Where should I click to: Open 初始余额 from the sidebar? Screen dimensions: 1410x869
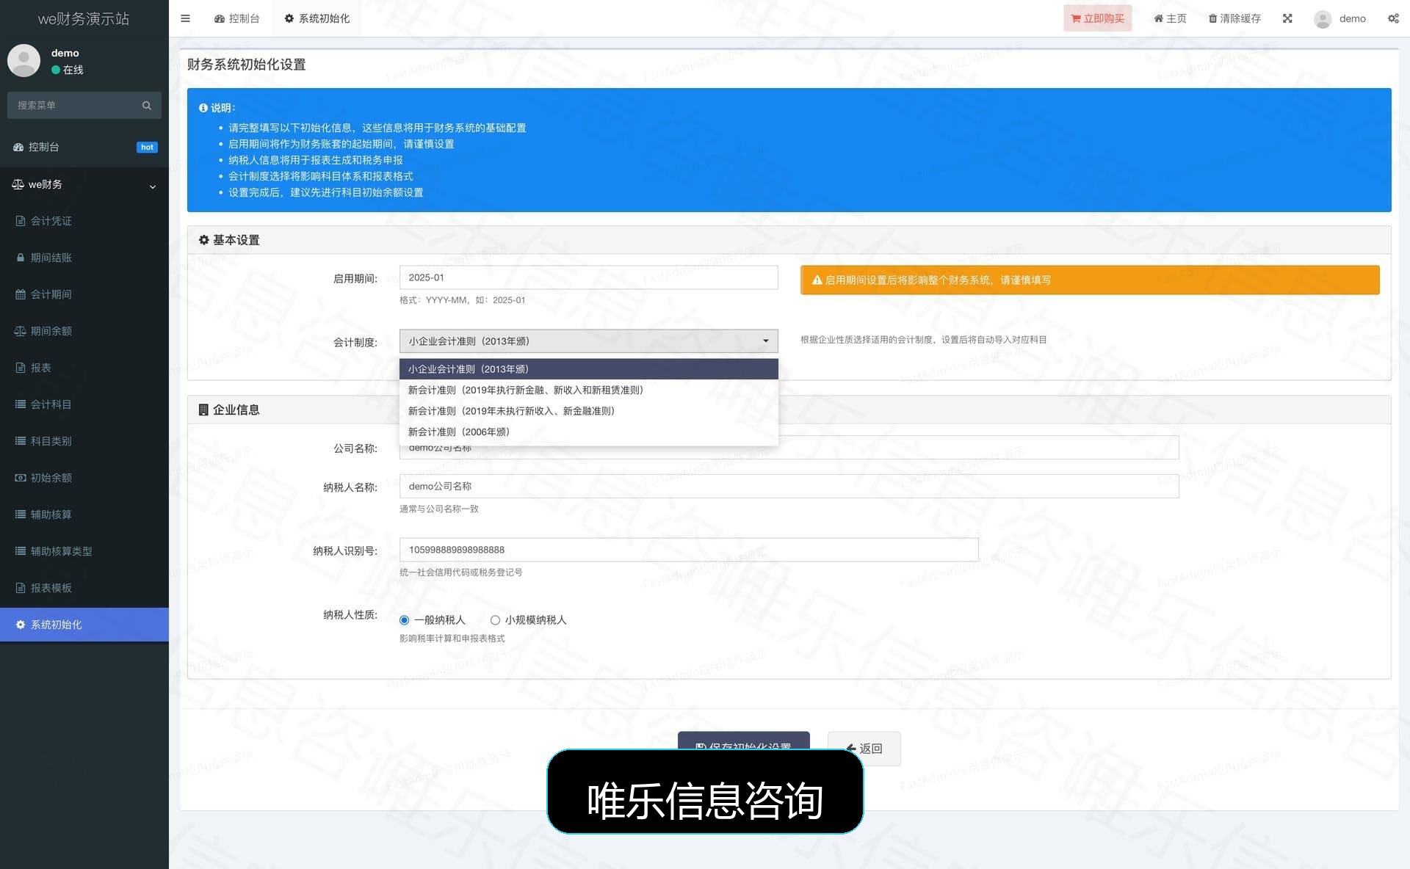(84, 478)
